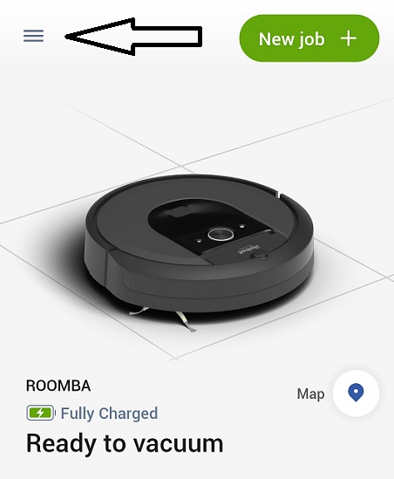Start a New job
Image resolution: width=394 pixels, height=479 pixels.
click(309, 38)
